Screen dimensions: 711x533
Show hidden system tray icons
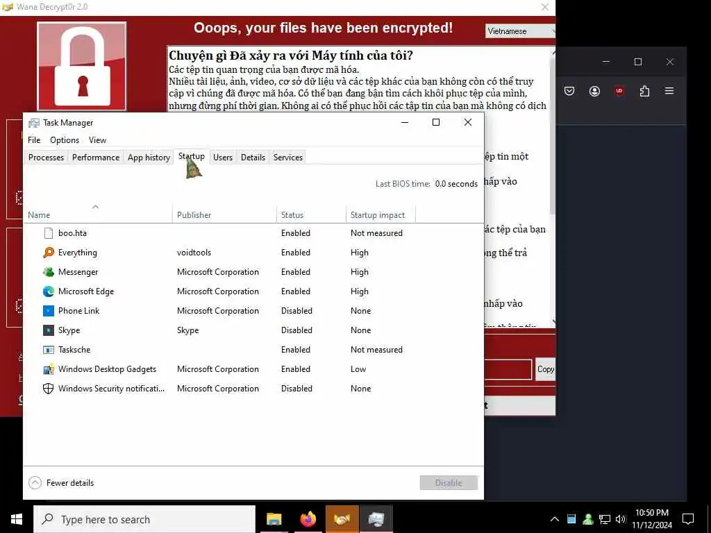555,519
